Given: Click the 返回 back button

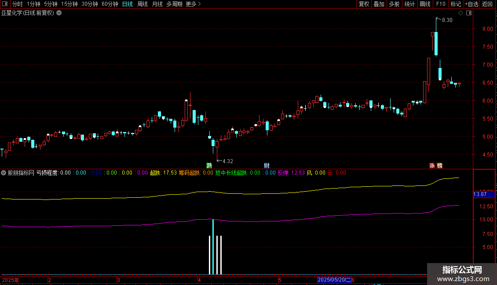Looking at the screenshot, I should click(x=487, y=4).
